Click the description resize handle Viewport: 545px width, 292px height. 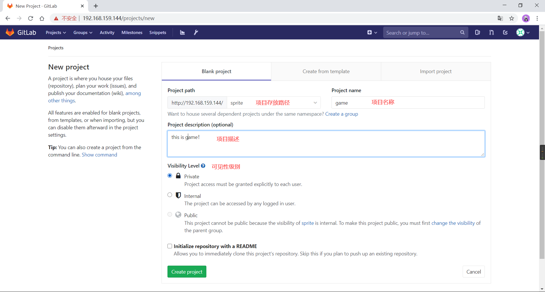coord(482,154)
